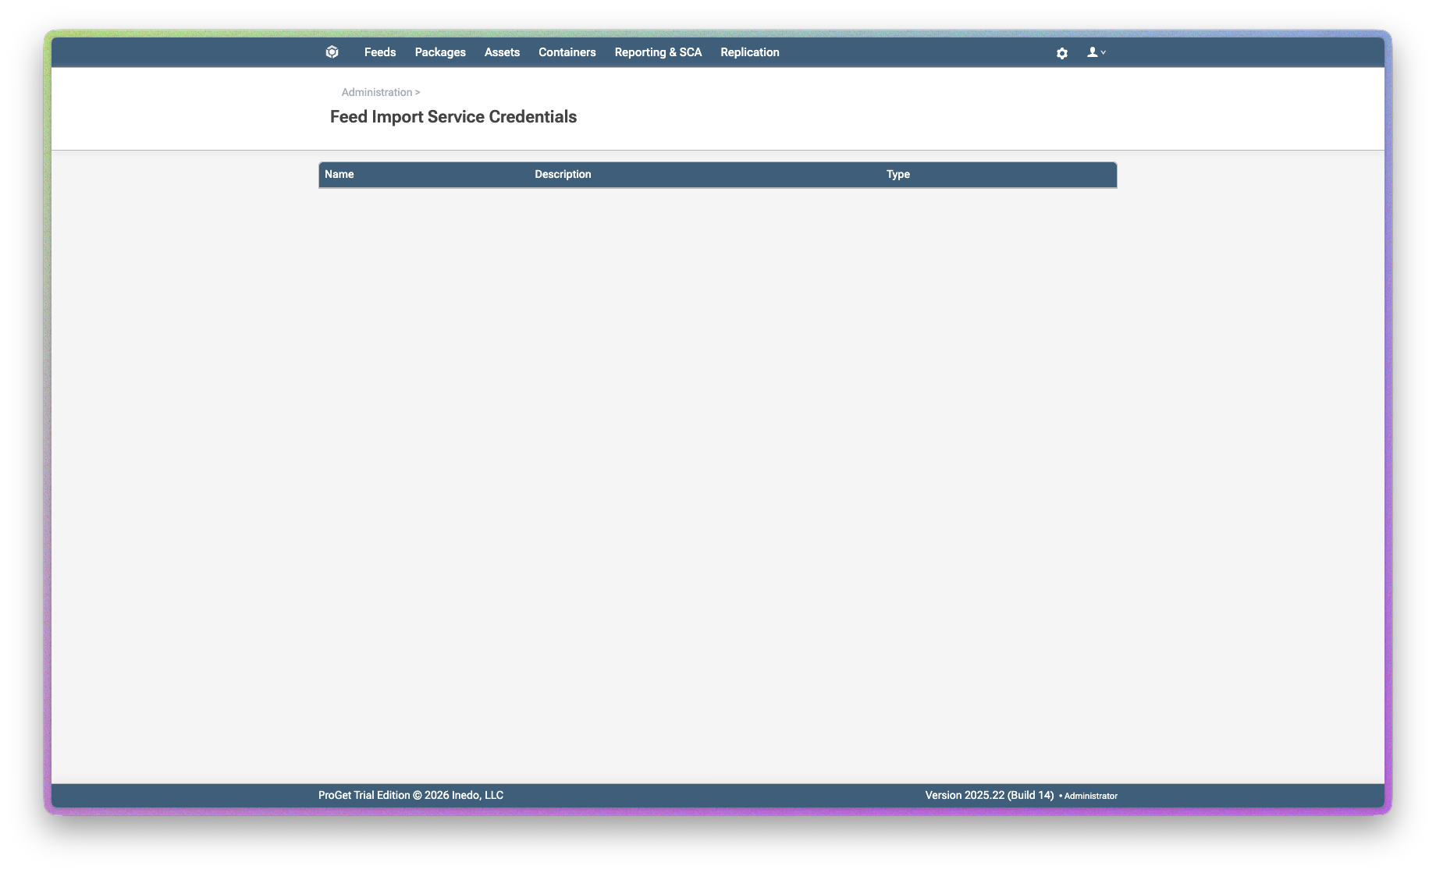The width and height of the screenshot is (1436, 873).
Task: Return to the Administration breadcrumb link
Action: tap(376, 92)
